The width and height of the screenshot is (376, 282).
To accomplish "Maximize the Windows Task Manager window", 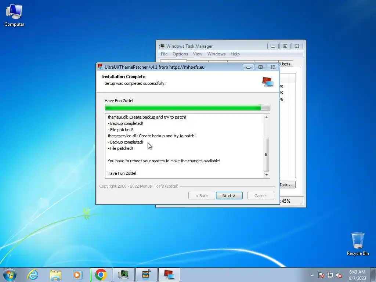I will (285, 46).
